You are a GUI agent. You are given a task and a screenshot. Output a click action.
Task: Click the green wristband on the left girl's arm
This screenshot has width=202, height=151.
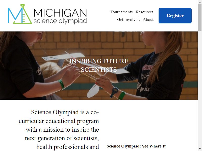[61, 85]
